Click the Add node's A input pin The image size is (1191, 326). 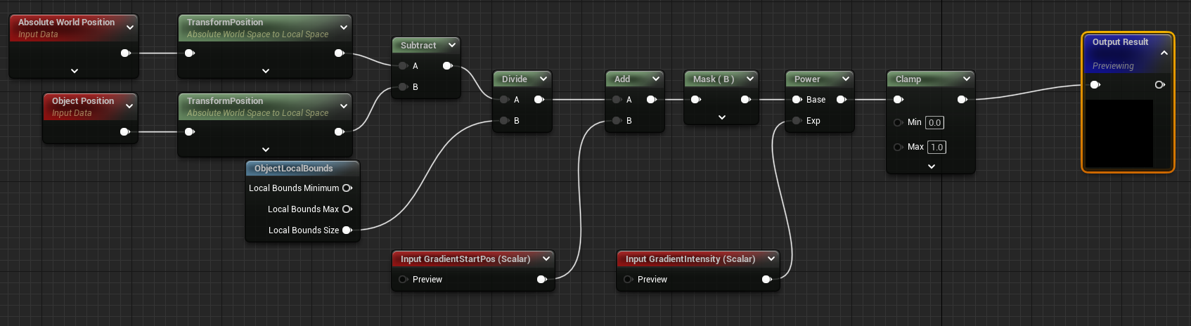[617, 100]
